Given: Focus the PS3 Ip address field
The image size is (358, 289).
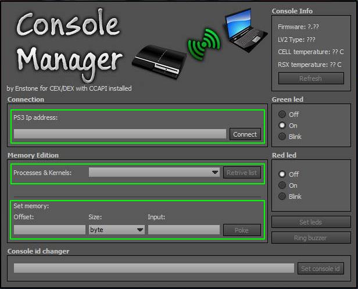Looking at the screenshot, I should tap(120, 134).
